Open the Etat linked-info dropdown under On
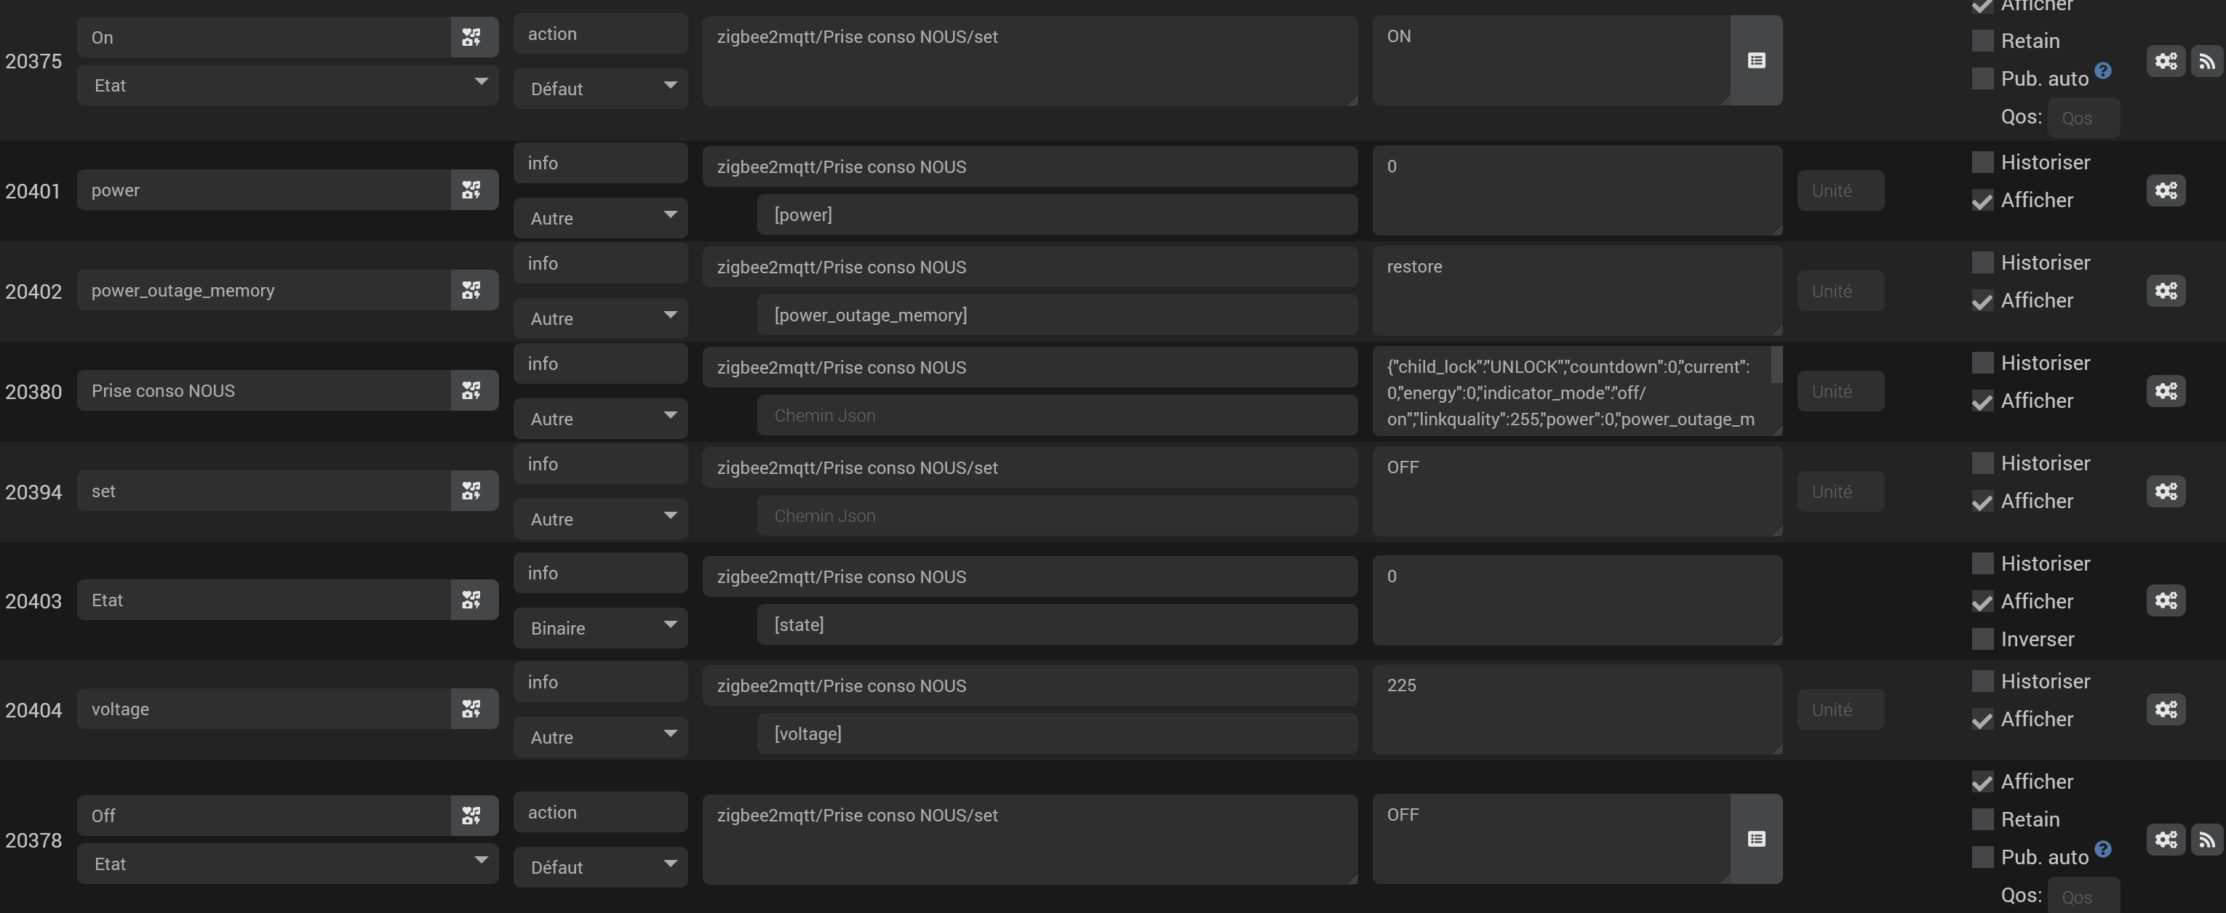This screenshot has height=913, width=2226. point(287,86)
